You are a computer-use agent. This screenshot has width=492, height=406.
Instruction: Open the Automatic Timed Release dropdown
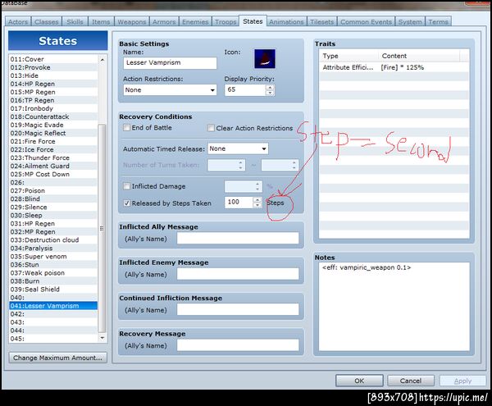[238, 148]
